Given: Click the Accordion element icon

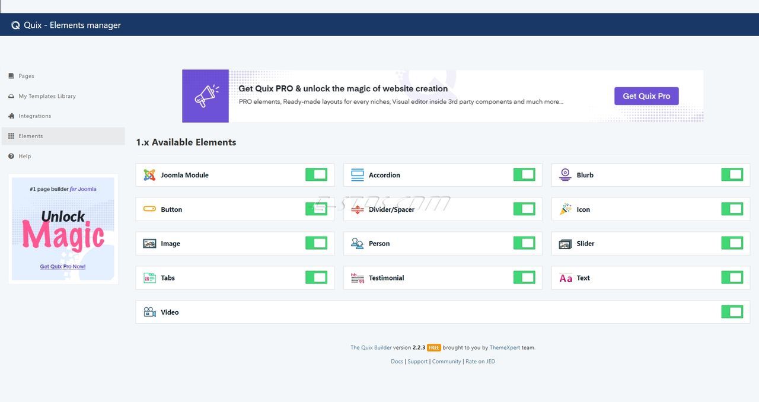Looking at the screenshot, I should coord(358,175).
